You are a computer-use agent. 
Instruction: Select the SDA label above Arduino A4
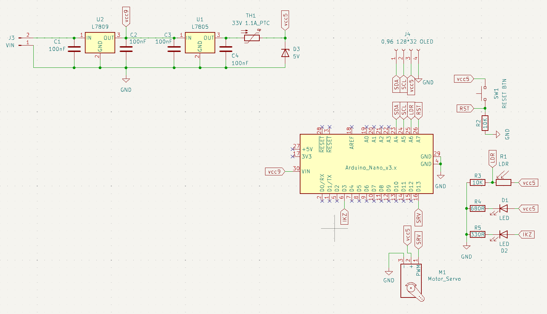coord(396,111)
